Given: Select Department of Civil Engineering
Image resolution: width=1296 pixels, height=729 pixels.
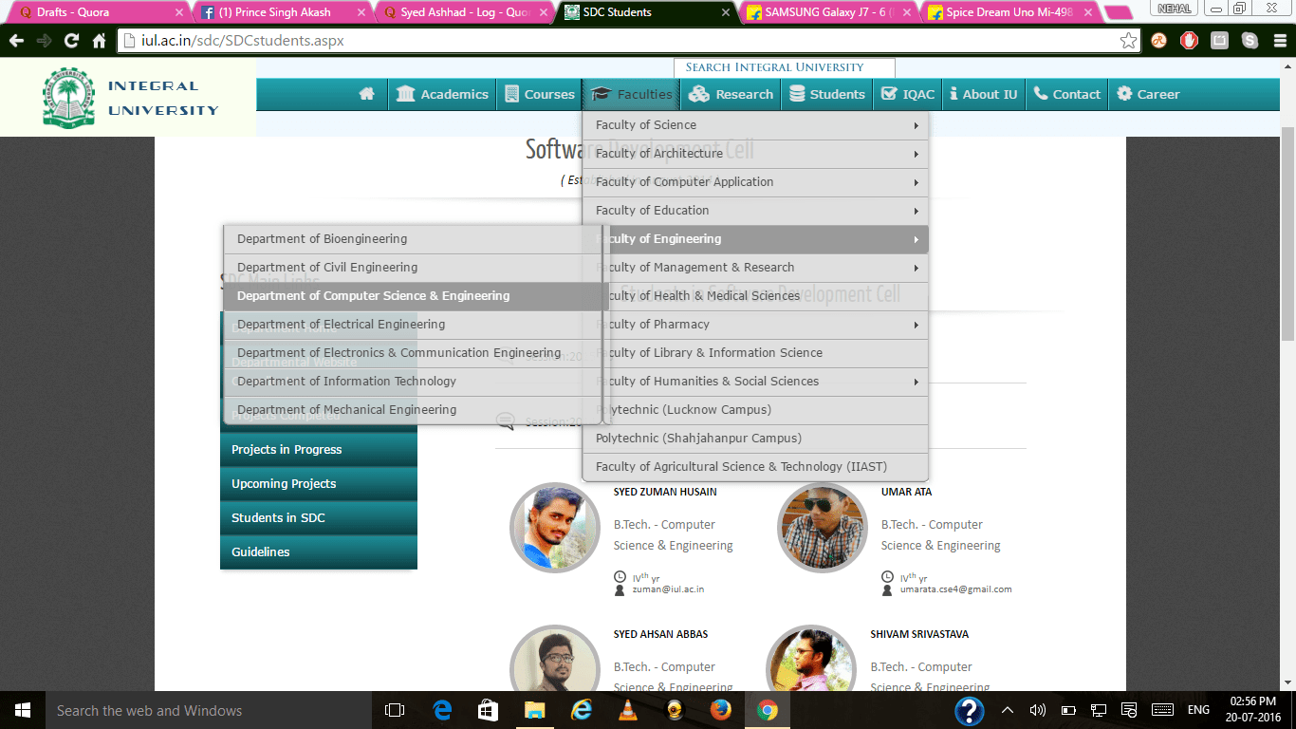Looking at the screenshot, I should click(x=416, y=268).
